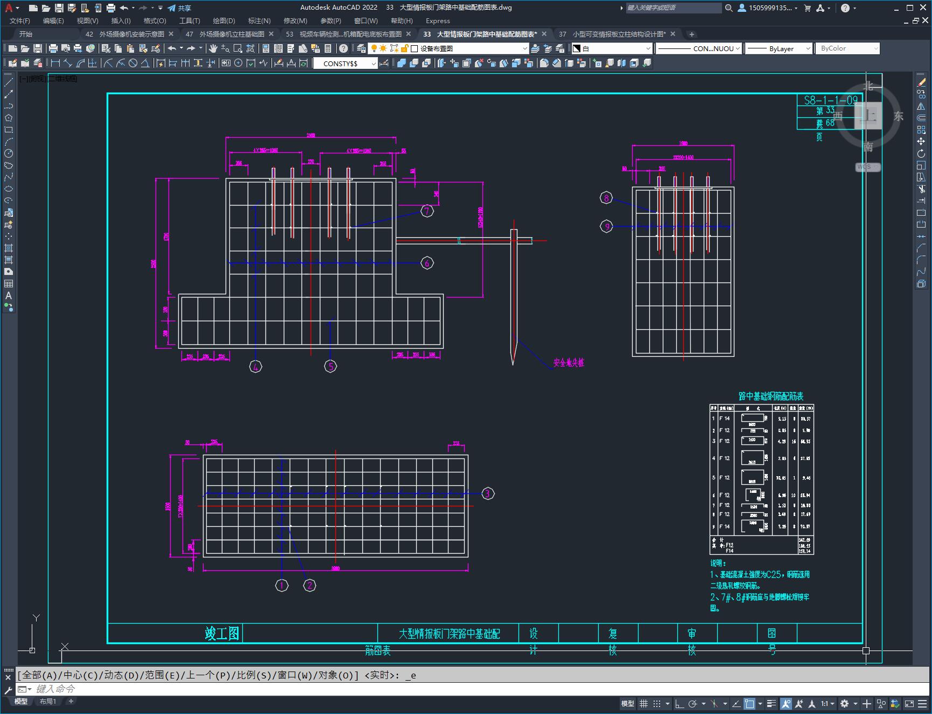Screen dimensions: 932x714
Task: Open the 1:1 annotation scale dropdown
Action: pos(828,703)
